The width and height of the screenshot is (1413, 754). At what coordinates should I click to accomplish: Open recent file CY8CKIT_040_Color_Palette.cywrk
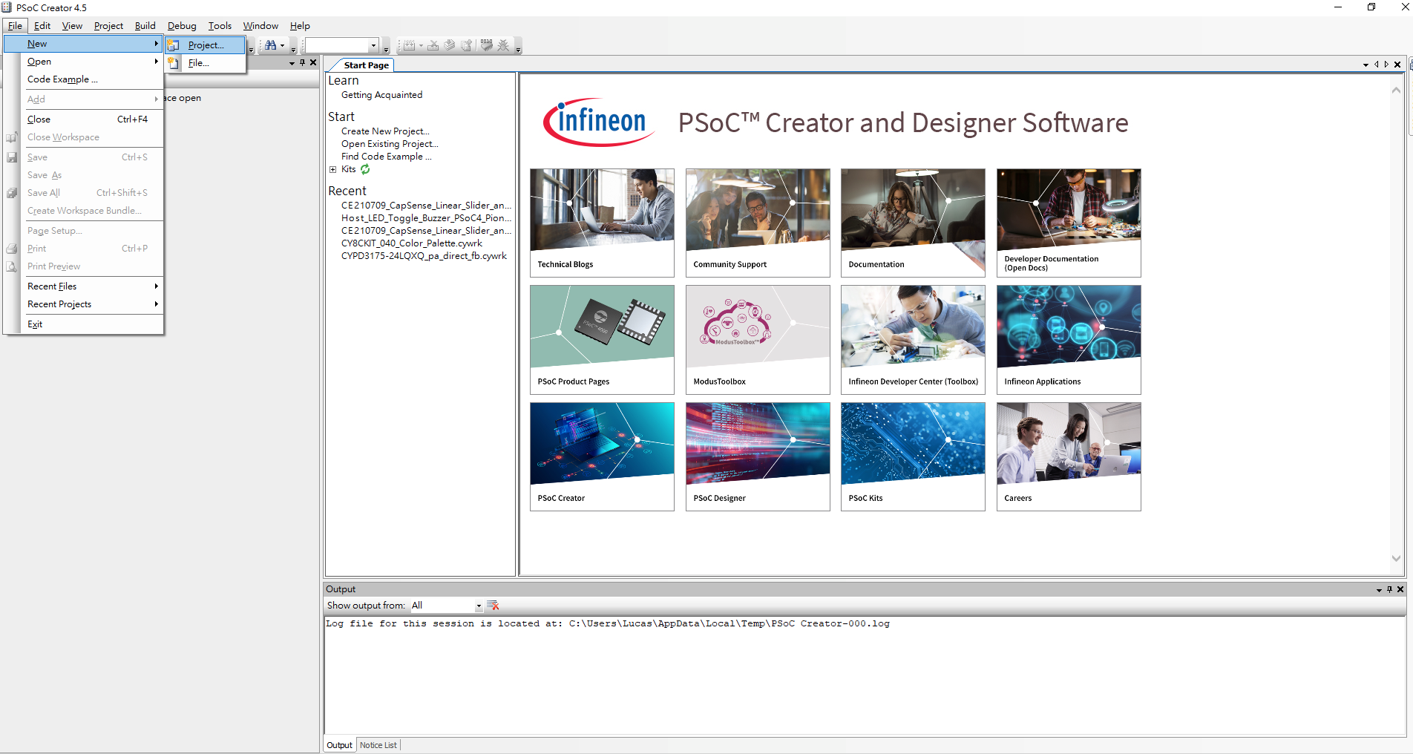coord(412,243)
